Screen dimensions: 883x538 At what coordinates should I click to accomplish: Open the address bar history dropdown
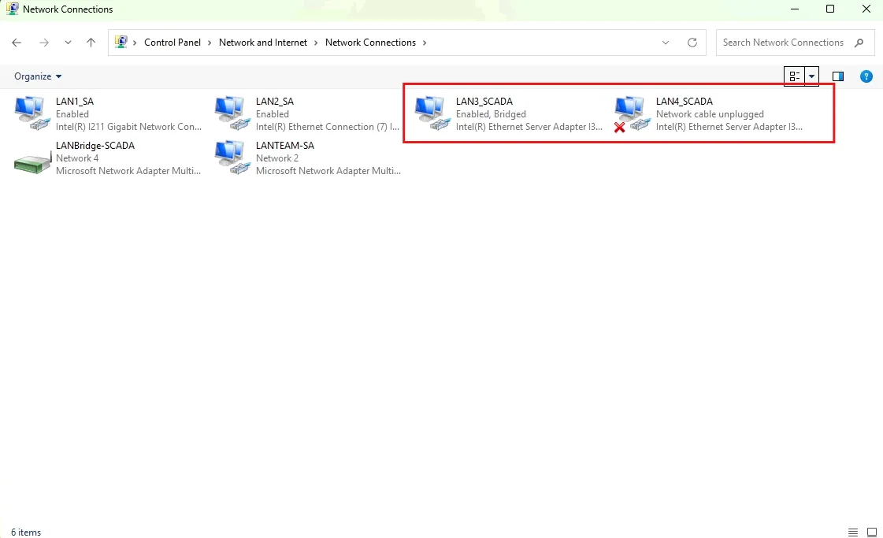666,43
